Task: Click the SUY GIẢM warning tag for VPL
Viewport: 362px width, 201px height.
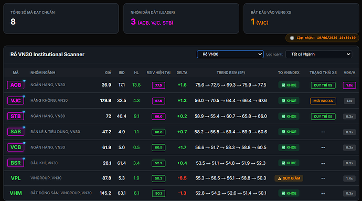Action: pyautogui.click(x=289, y=178)
